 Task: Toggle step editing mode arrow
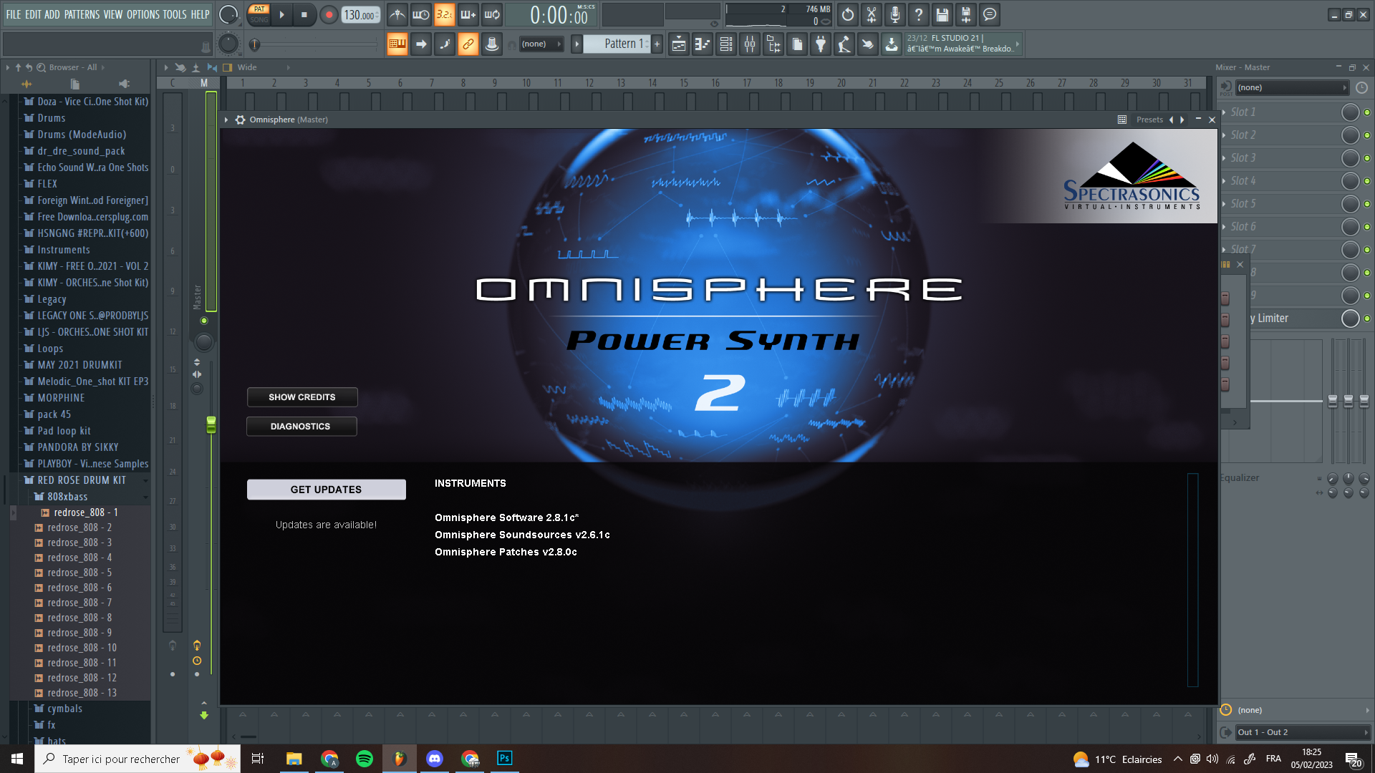point(421,44)
